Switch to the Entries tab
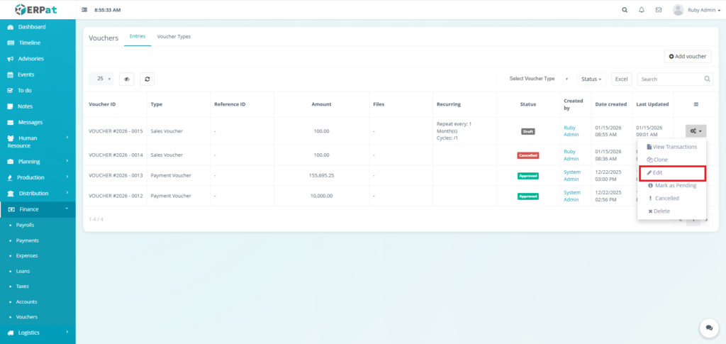This screenshot has width=726, height=344. [x=138, y=37]
